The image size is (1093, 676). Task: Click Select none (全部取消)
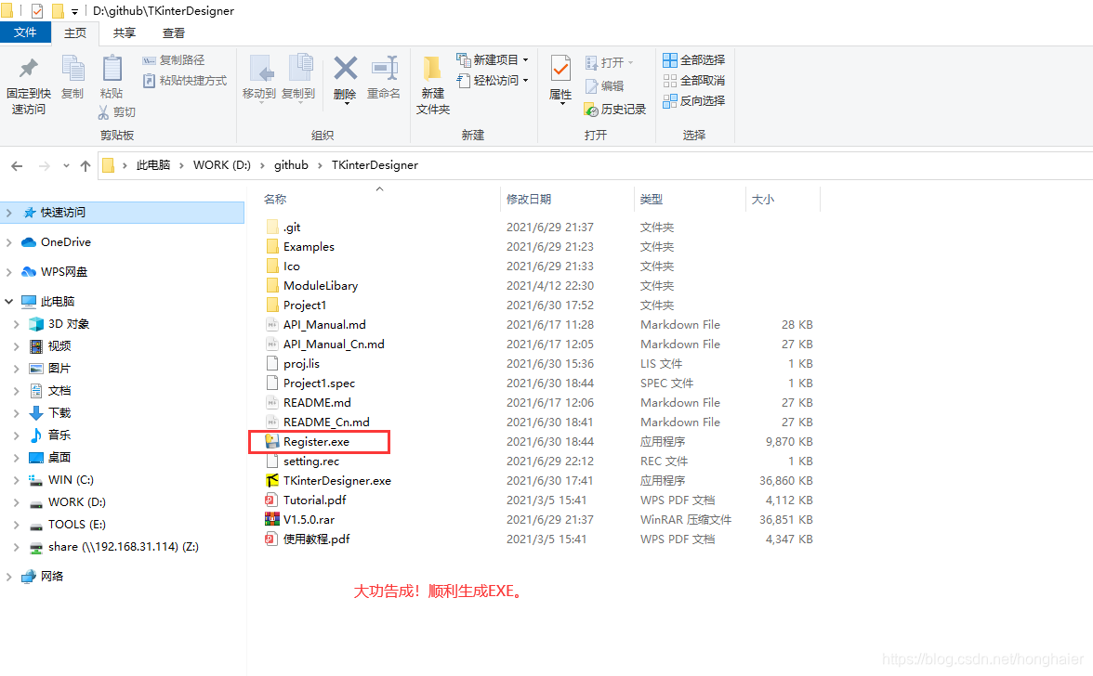pyautogui.click(x=693, y=81)
